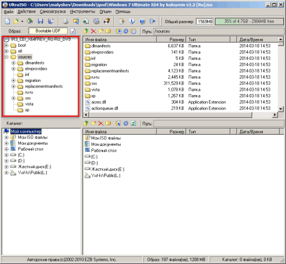Screen dimensions: 286x264
Task: Click the Bootable UDF image type field
Action: pyautogui.click(x=48, y=31)
